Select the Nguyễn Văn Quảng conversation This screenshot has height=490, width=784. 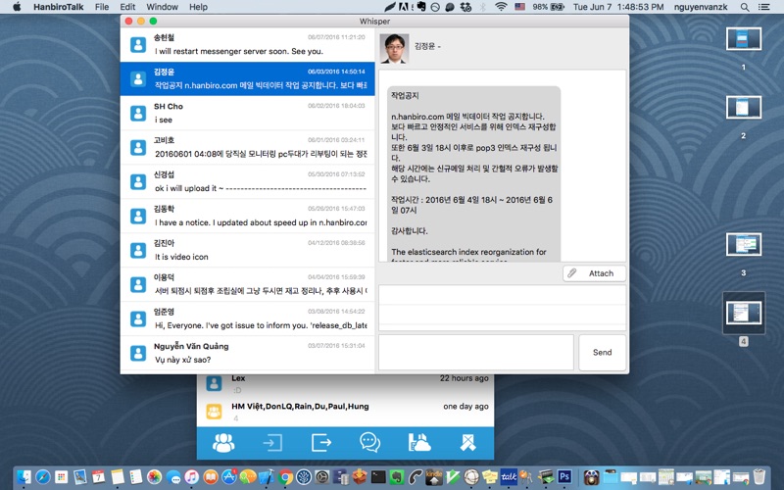248,353
